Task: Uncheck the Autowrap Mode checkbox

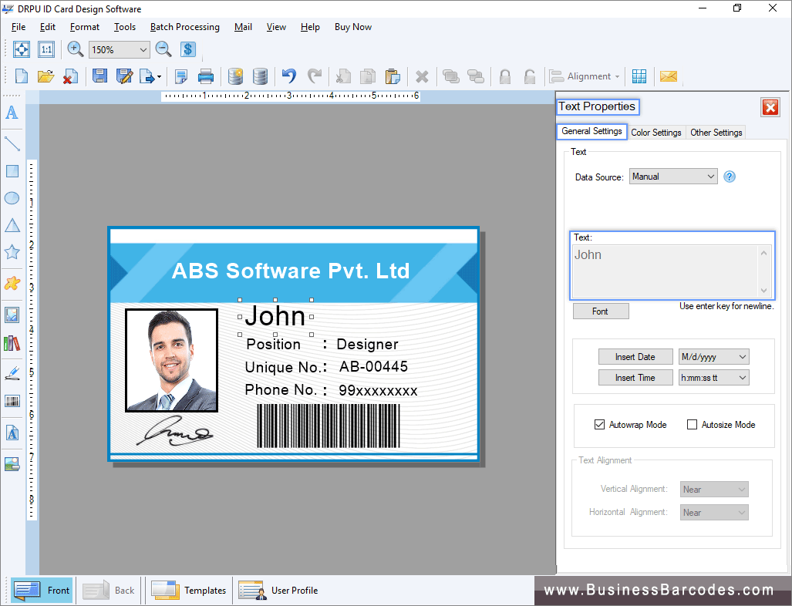Action: click(x=599, y=424)
